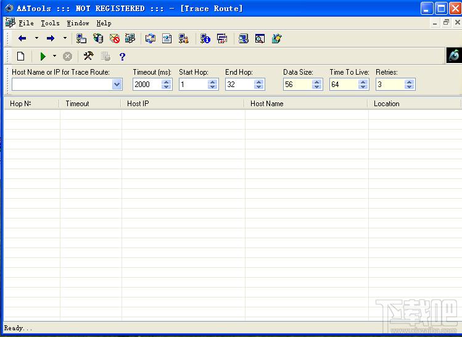Sort by the Timeout column header
Image resolution: width=462 pixels, height=337 pixels.
(x=90, y=104)
